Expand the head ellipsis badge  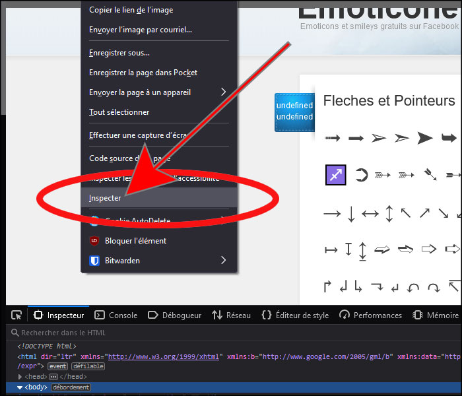(53, 377)
